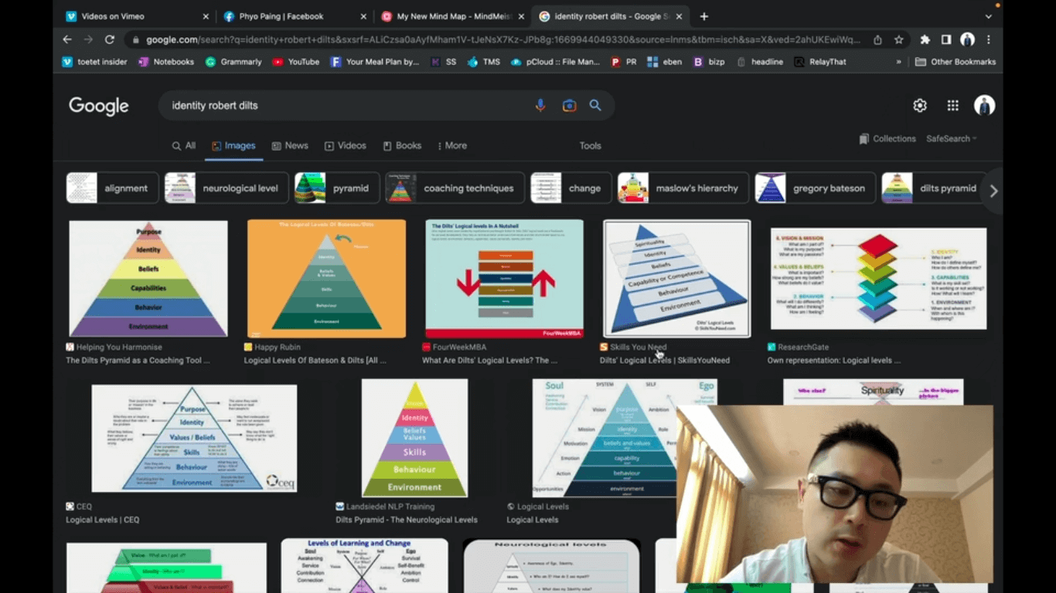Filter by the alignment chip
This screenshot has width=1056, height=593.
[112, 188]
